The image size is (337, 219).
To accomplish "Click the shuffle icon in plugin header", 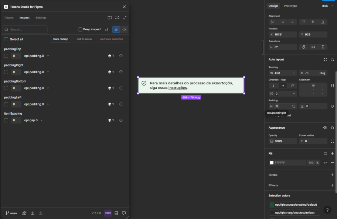I will pyautogui.click(x=117, y=18).
